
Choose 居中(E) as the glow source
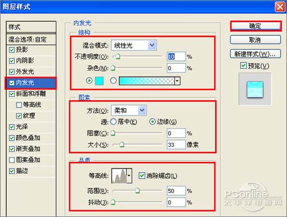[113, 122]
